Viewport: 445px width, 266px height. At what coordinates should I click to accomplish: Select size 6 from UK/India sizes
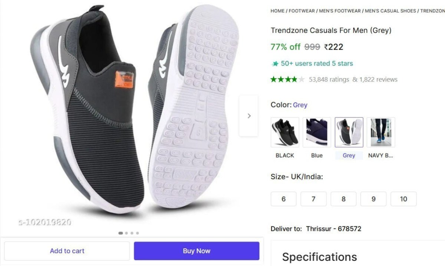click(283, 199)
